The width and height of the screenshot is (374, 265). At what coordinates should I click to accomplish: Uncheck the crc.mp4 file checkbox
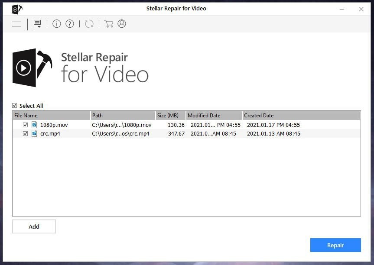coord(26,134)
